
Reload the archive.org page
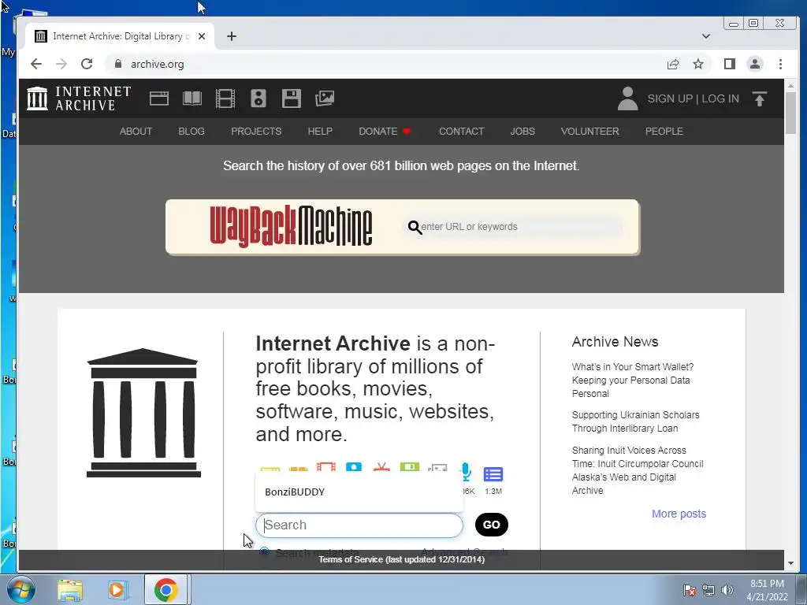pos(87,64)
